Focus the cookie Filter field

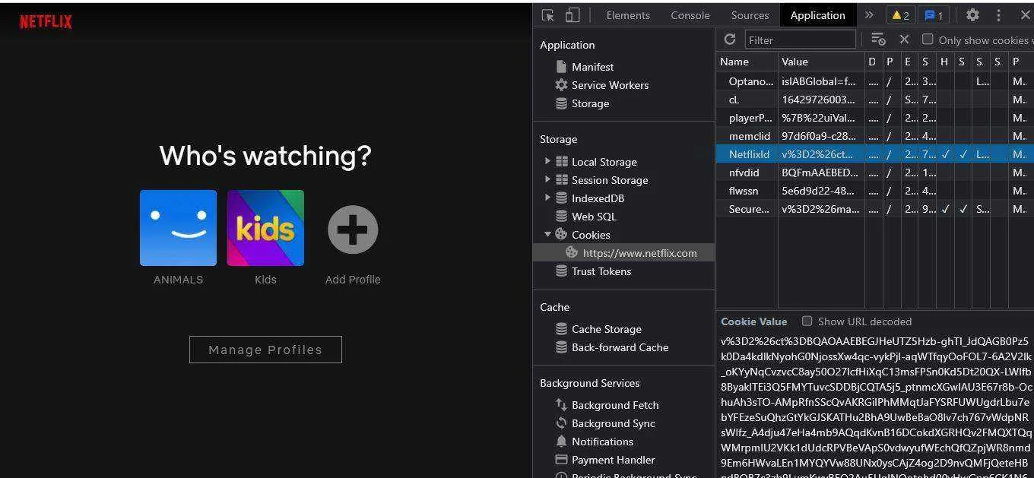(800, 40)
